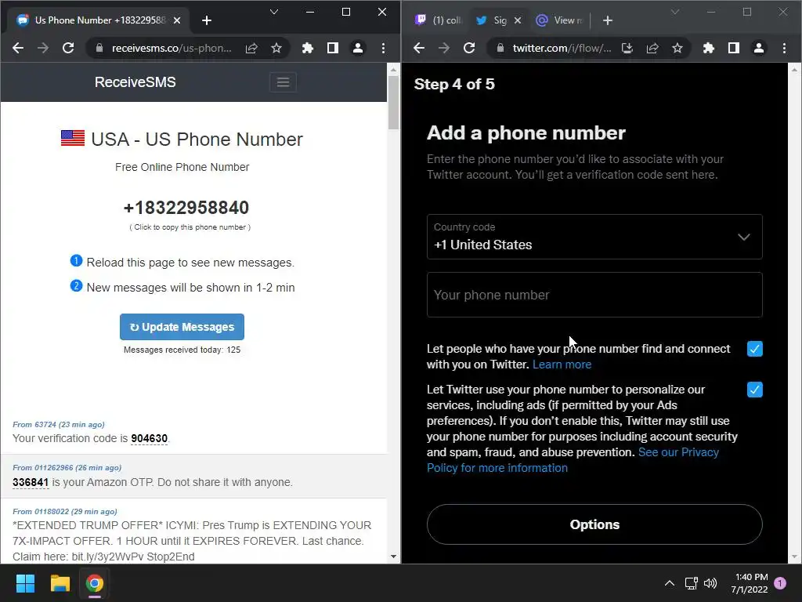Switch to the Twitch (1) coll tab
This screenshot has width=802, height=602.
point(439,20)
